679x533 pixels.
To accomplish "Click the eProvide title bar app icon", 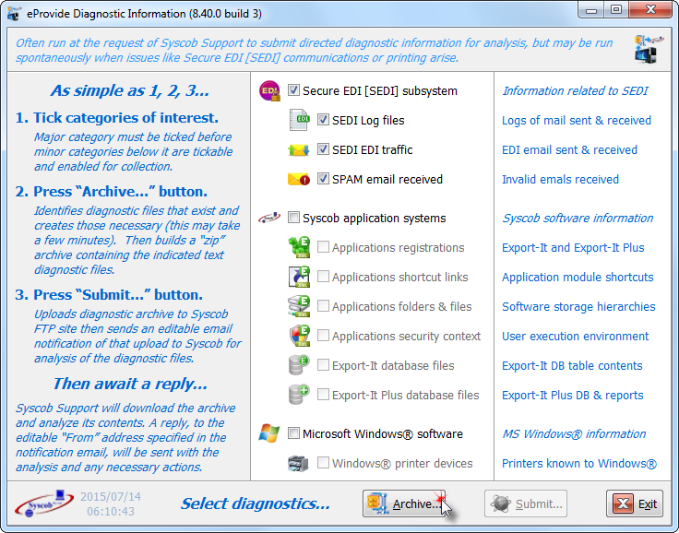I will click(15, 10).
